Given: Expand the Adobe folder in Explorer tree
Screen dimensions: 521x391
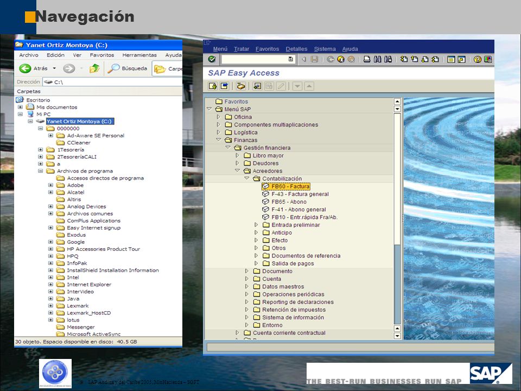Looking at the screenshot, I should [50, 185].
